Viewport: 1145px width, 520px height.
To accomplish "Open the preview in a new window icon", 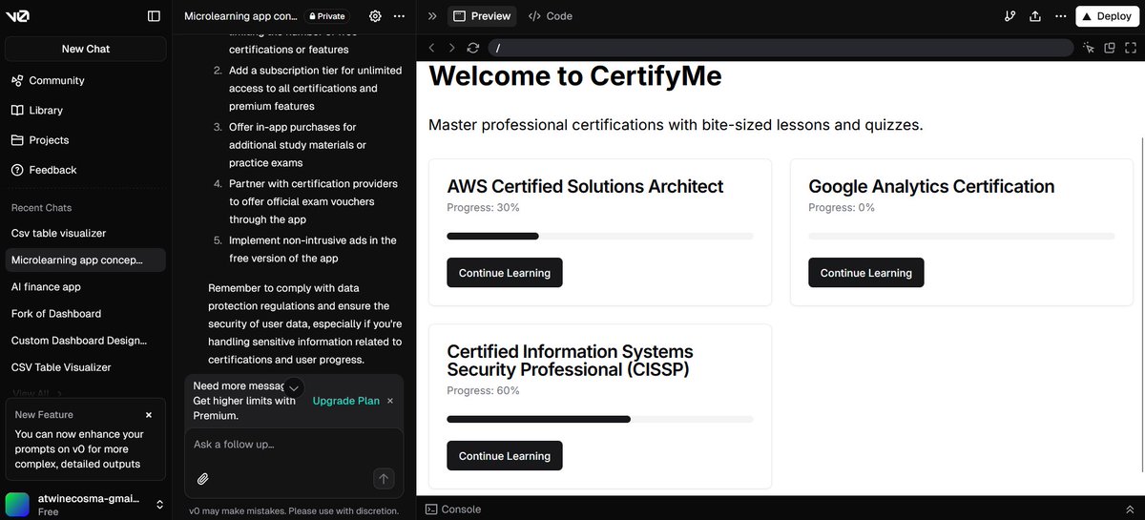I will 1110,48.
